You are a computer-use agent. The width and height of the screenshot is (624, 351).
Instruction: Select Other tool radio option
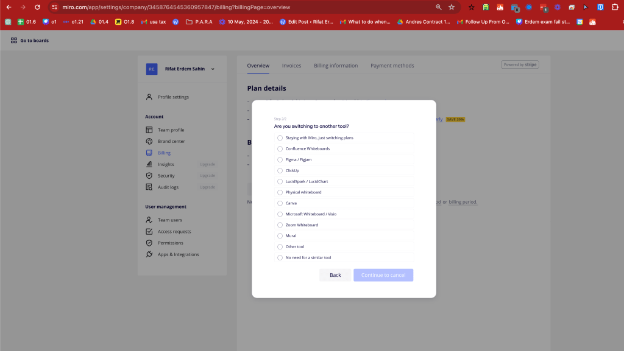coord(280,246)
